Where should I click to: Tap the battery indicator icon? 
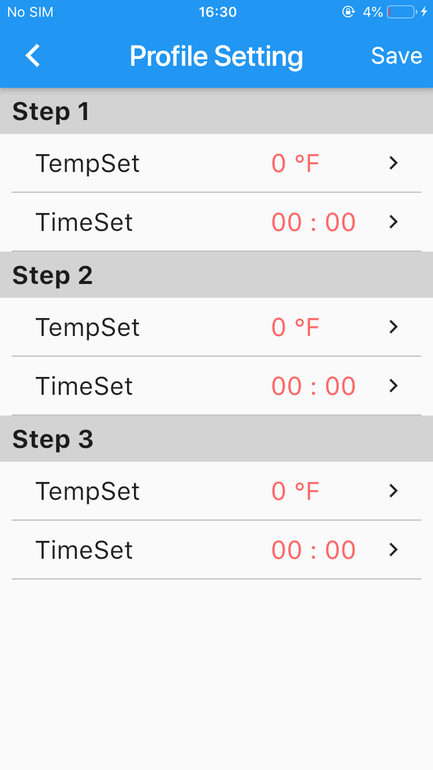click(x=401, y=12)
